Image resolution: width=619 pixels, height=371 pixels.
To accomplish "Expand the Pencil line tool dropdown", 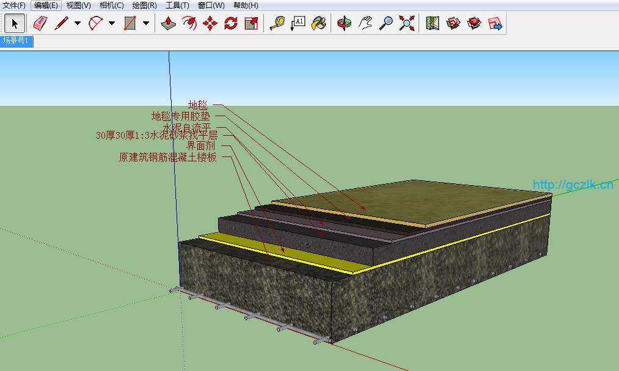I will pos(78,24).
